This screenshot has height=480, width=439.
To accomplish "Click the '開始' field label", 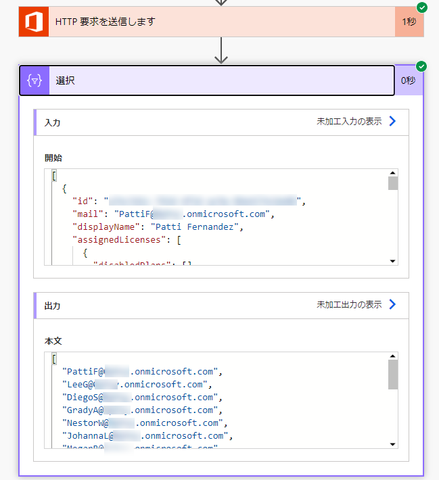I will tap(53, 158).
